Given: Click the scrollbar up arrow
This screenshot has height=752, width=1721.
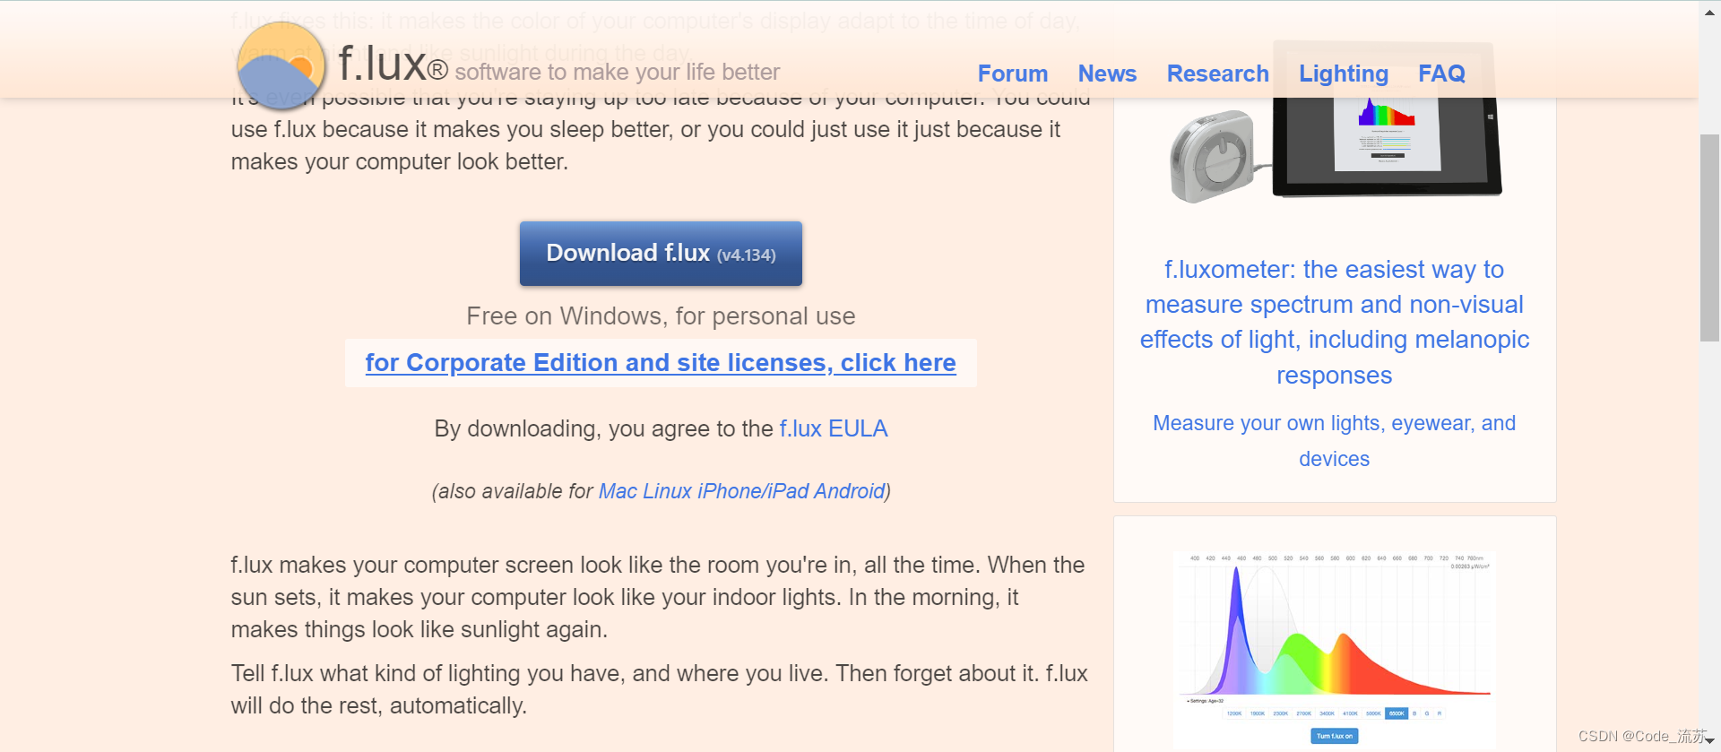Looking at the screenshot, I should coord(1709,12).
